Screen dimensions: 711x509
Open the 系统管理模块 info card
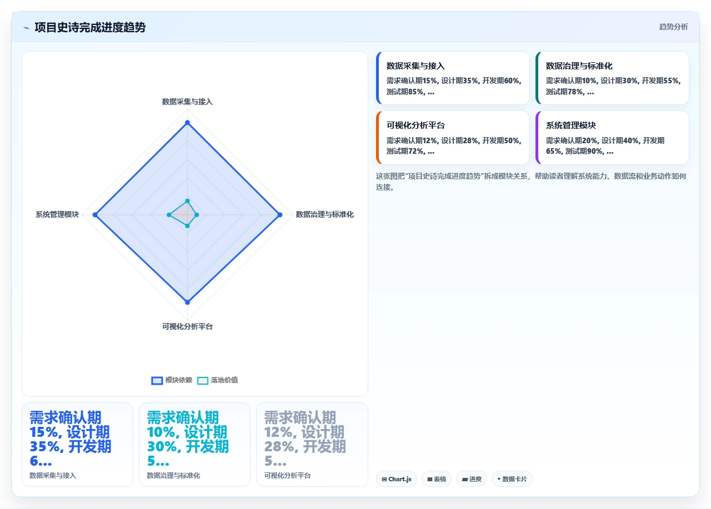click(x=612, y=138)
